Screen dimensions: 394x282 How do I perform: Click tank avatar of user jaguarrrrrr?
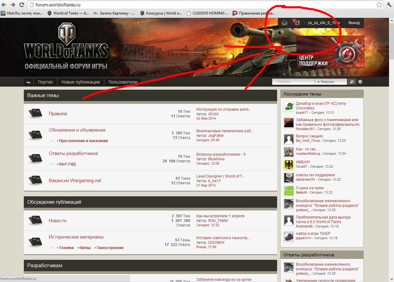coord(289,236)
